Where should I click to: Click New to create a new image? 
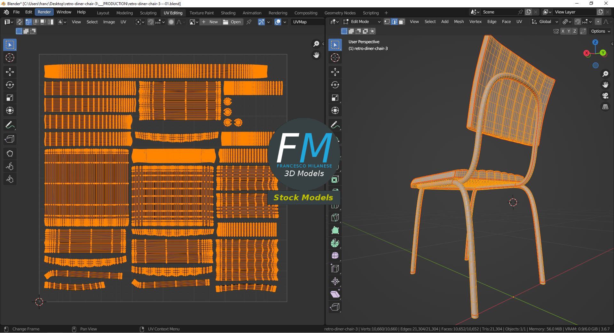point(210,22)
